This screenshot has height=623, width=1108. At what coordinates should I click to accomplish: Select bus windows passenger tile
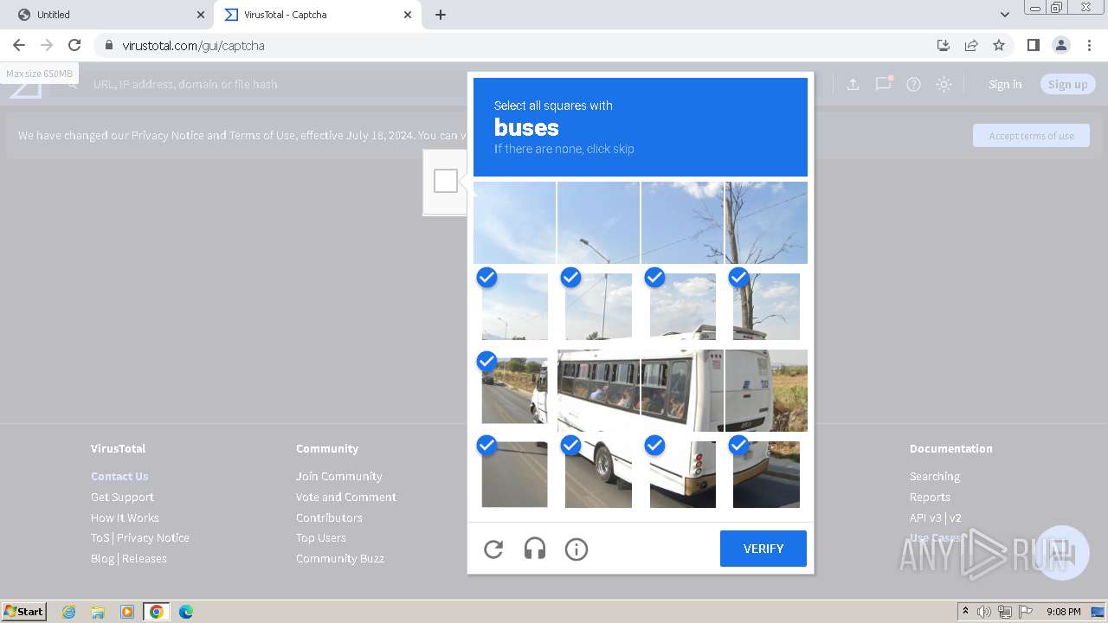tap(598, 390)
